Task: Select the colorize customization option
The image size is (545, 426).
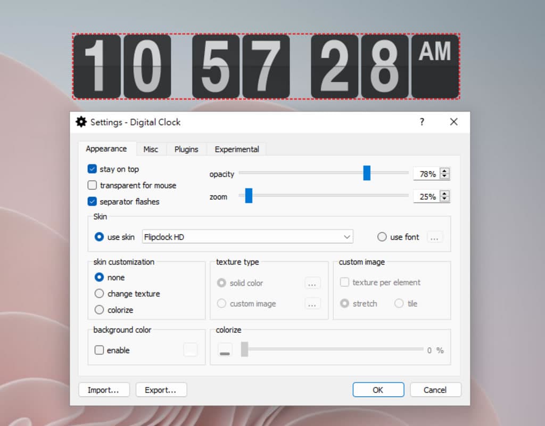Action: pyautogui.click(x=99, y=310)
